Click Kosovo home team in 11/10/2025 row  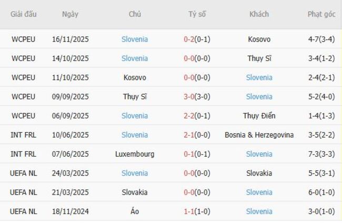pyautogui.click(x=135, y=77)
